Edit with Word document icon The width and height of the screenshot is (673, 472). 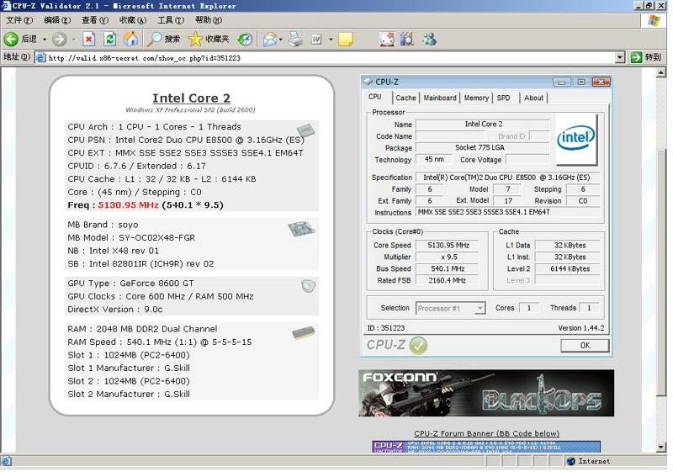click(x=316, y=39)
